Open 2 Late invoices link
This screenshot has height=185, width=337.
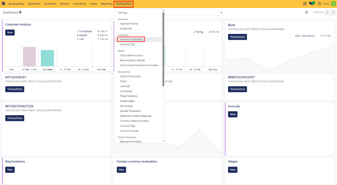80,39
